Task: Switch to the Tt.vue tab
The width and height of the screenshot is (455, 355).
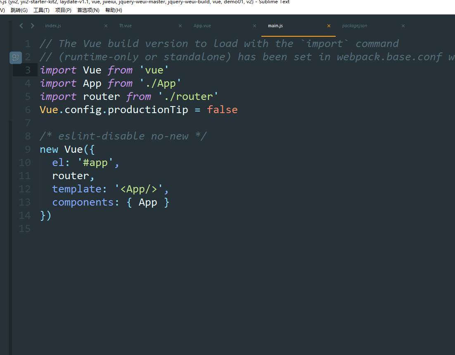Action: click(x=126, y=26)
